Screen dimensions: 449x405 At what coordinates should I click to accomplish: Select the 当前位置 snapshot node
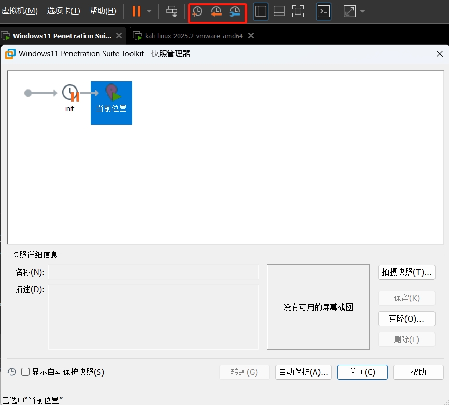click(x=111, y=103)
